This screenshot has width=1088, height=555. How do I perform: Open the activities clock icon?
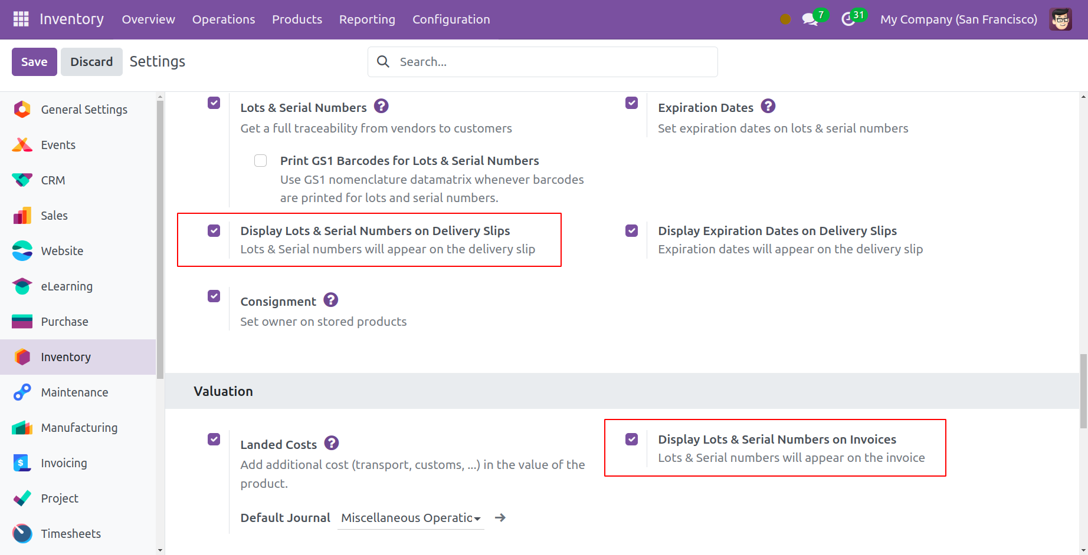pyautogui.click(x=848, y=19)
